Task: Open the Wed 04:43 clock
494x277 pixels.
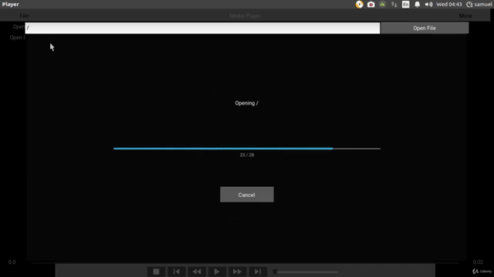Action: pyautogui.click(x=449, y=5)
